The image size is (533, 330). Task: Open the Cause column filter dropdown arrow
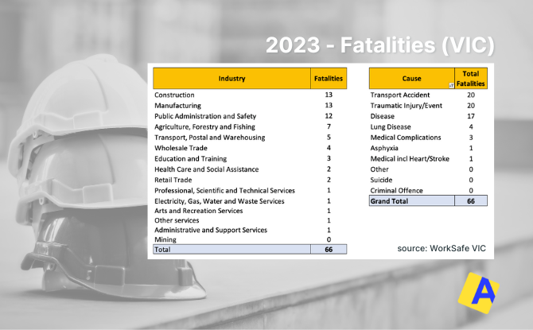pos(451,86)
